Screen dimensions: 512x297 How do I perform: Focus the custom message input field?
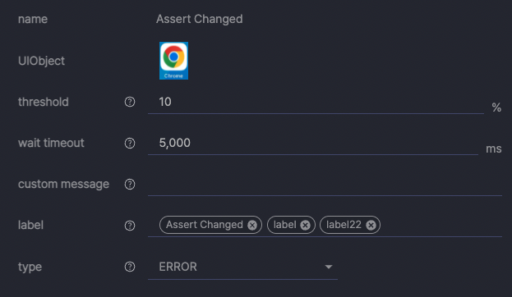(x=325, y=185)
